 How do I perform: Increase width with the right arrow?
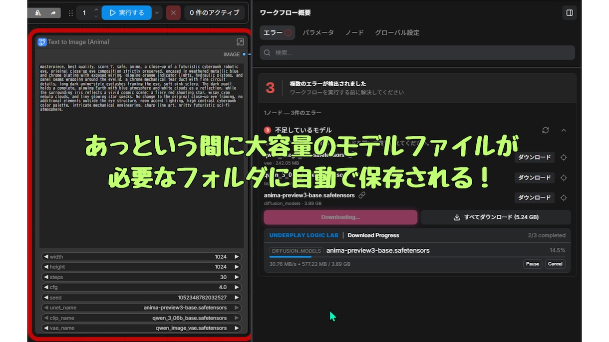click(x=237, y=257)
